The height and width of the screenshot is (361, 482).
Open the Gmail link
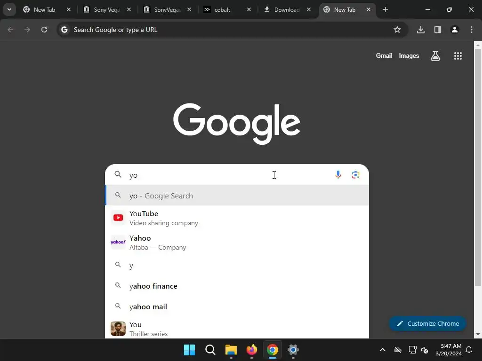click(x=384, y=55)
